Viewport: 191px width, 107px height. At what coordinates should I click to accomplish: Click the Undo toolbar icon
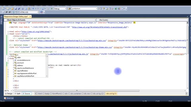33,9
